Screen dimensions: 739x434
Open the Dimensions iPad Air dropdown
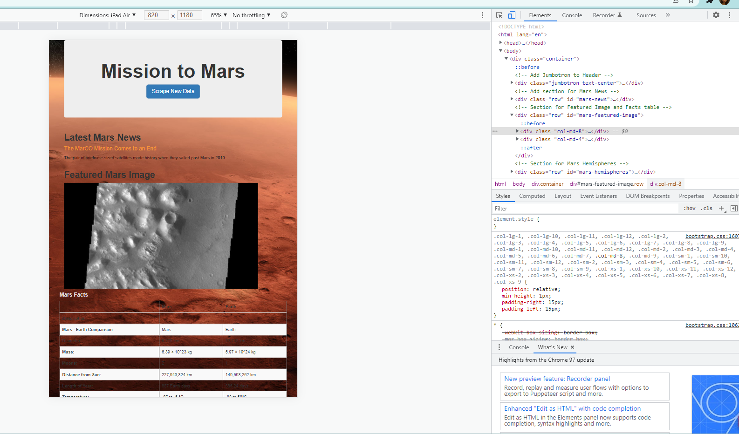pyautogui.click(x=108, y=15)
